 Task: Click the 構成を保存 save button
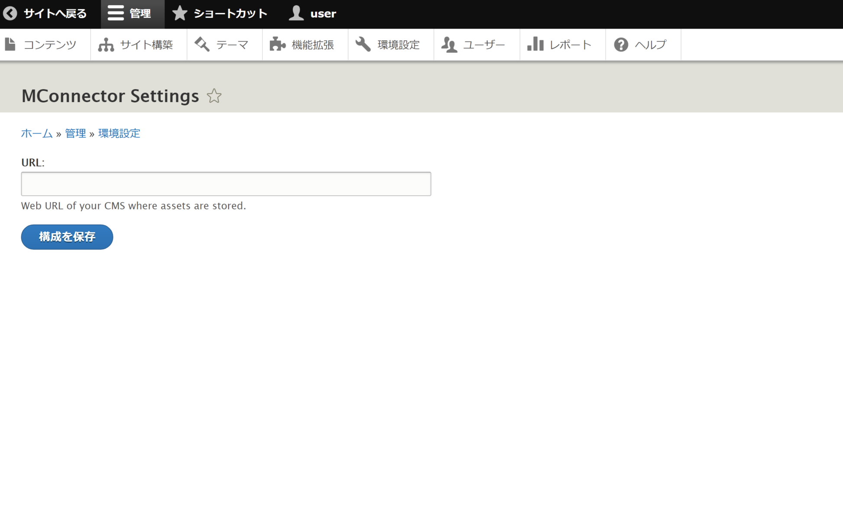pyautogui.click(x=67, y=237)
